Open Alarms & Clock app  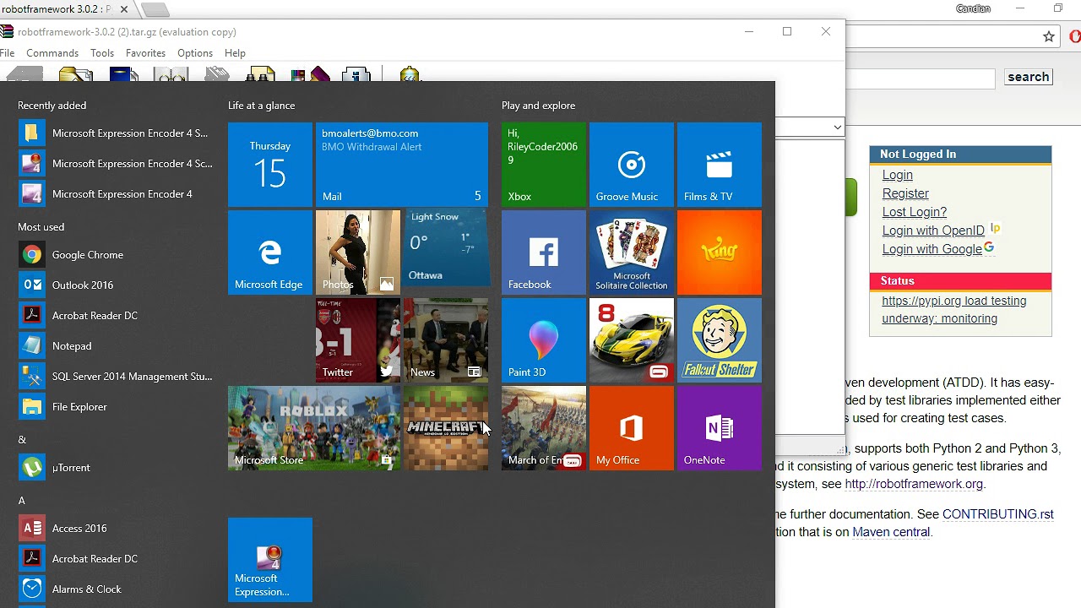117,589
